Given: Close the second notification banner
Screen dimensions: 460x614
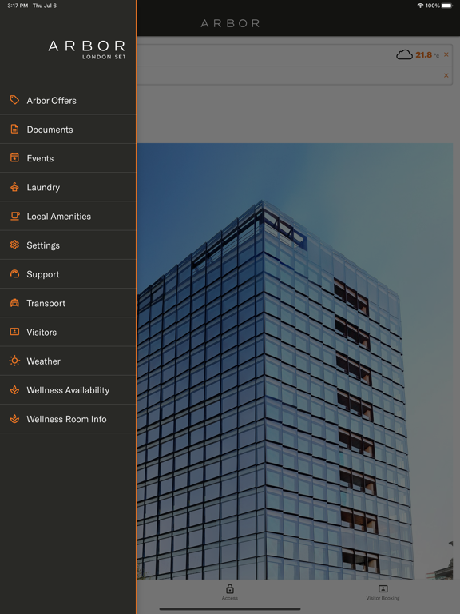Looking at the screenshot, I should pos(446,75).
